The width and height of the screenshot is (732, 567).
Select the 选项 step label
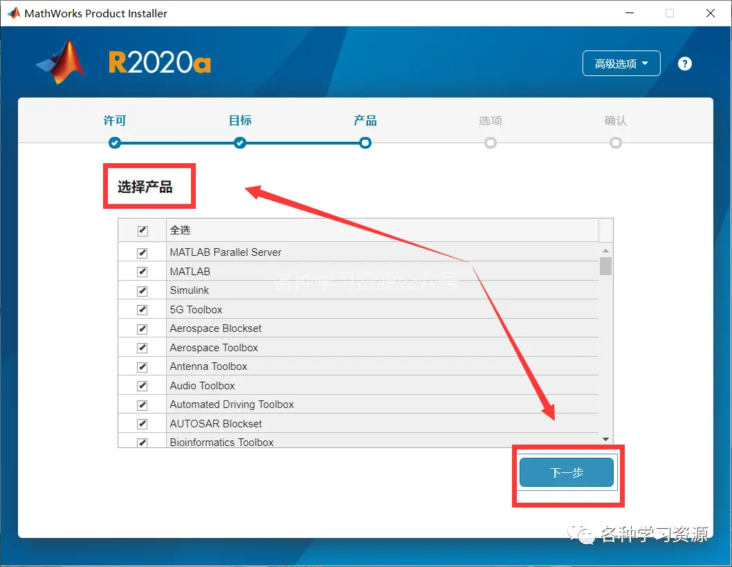[x=490, y=120]
